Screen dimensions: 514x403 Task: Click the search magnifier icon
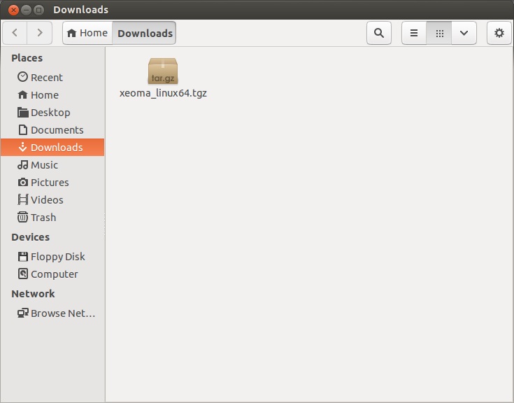click(378, 33)
